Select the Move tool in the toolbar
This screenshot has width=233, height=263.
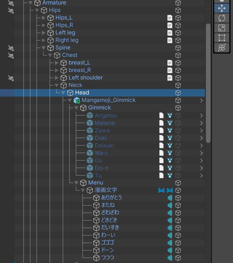(x=222, y=8)
